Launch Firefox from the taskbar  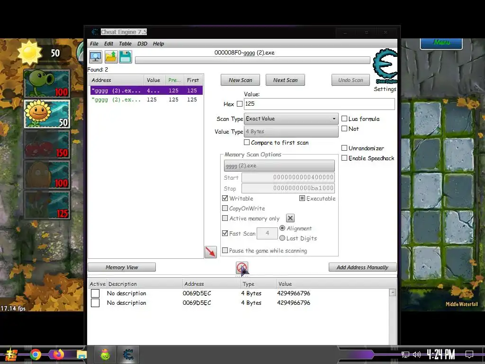58,355
